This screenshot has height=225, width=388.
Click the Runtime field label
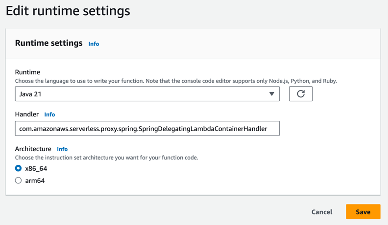tap(27, 72)
